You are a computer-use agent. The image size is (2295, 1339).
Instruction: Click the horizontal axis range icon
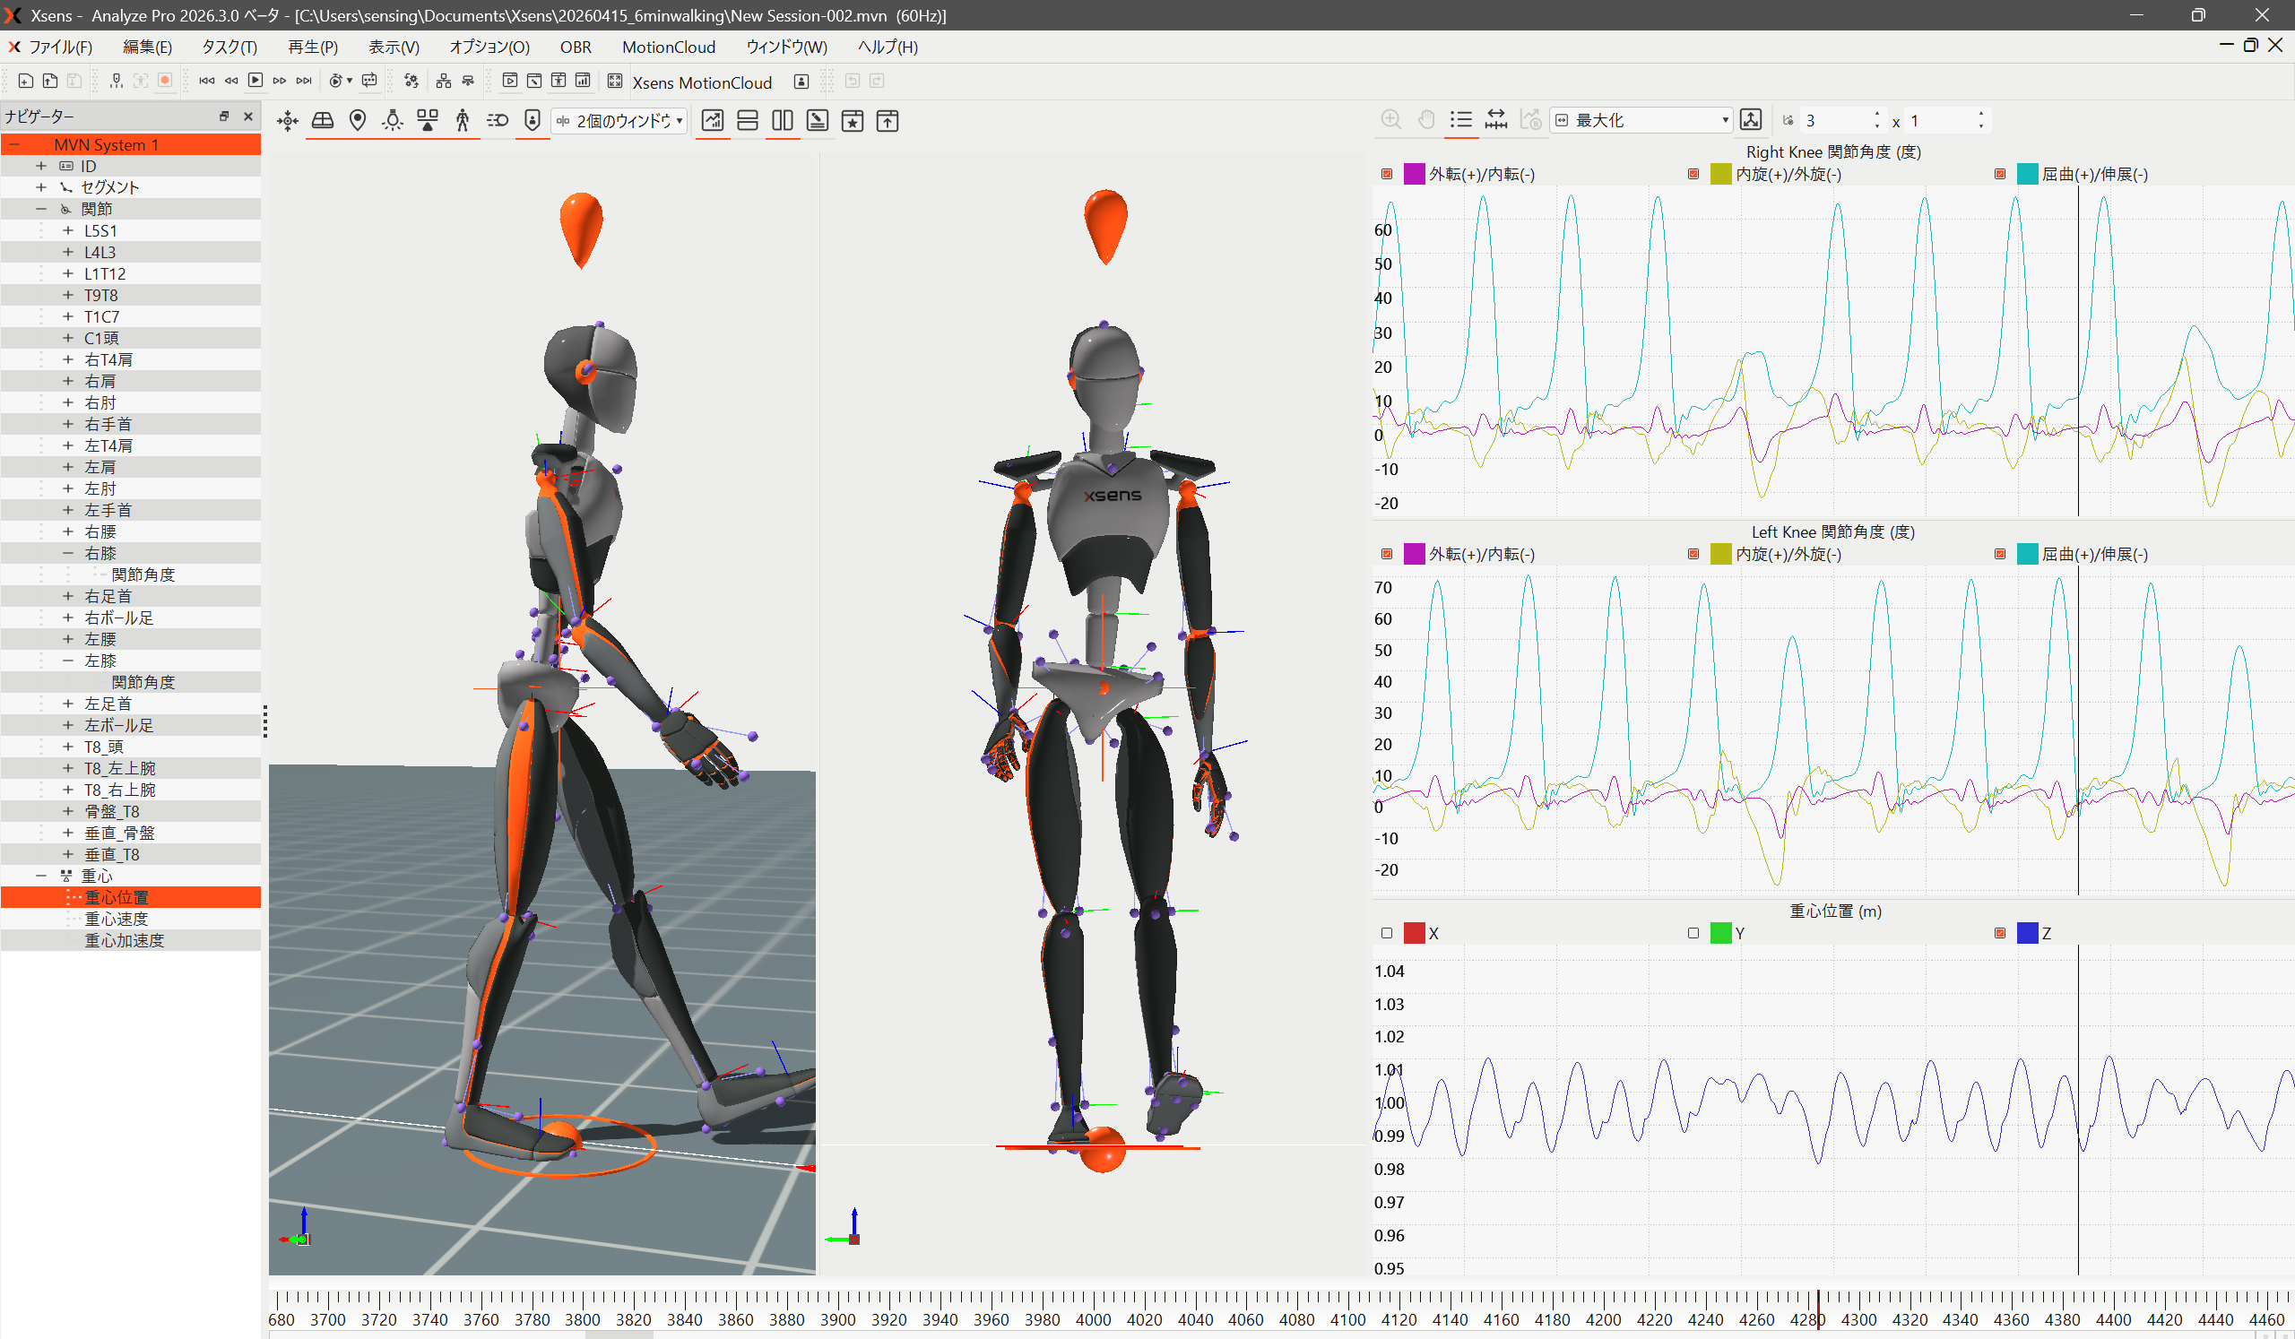click(1496, 120)
